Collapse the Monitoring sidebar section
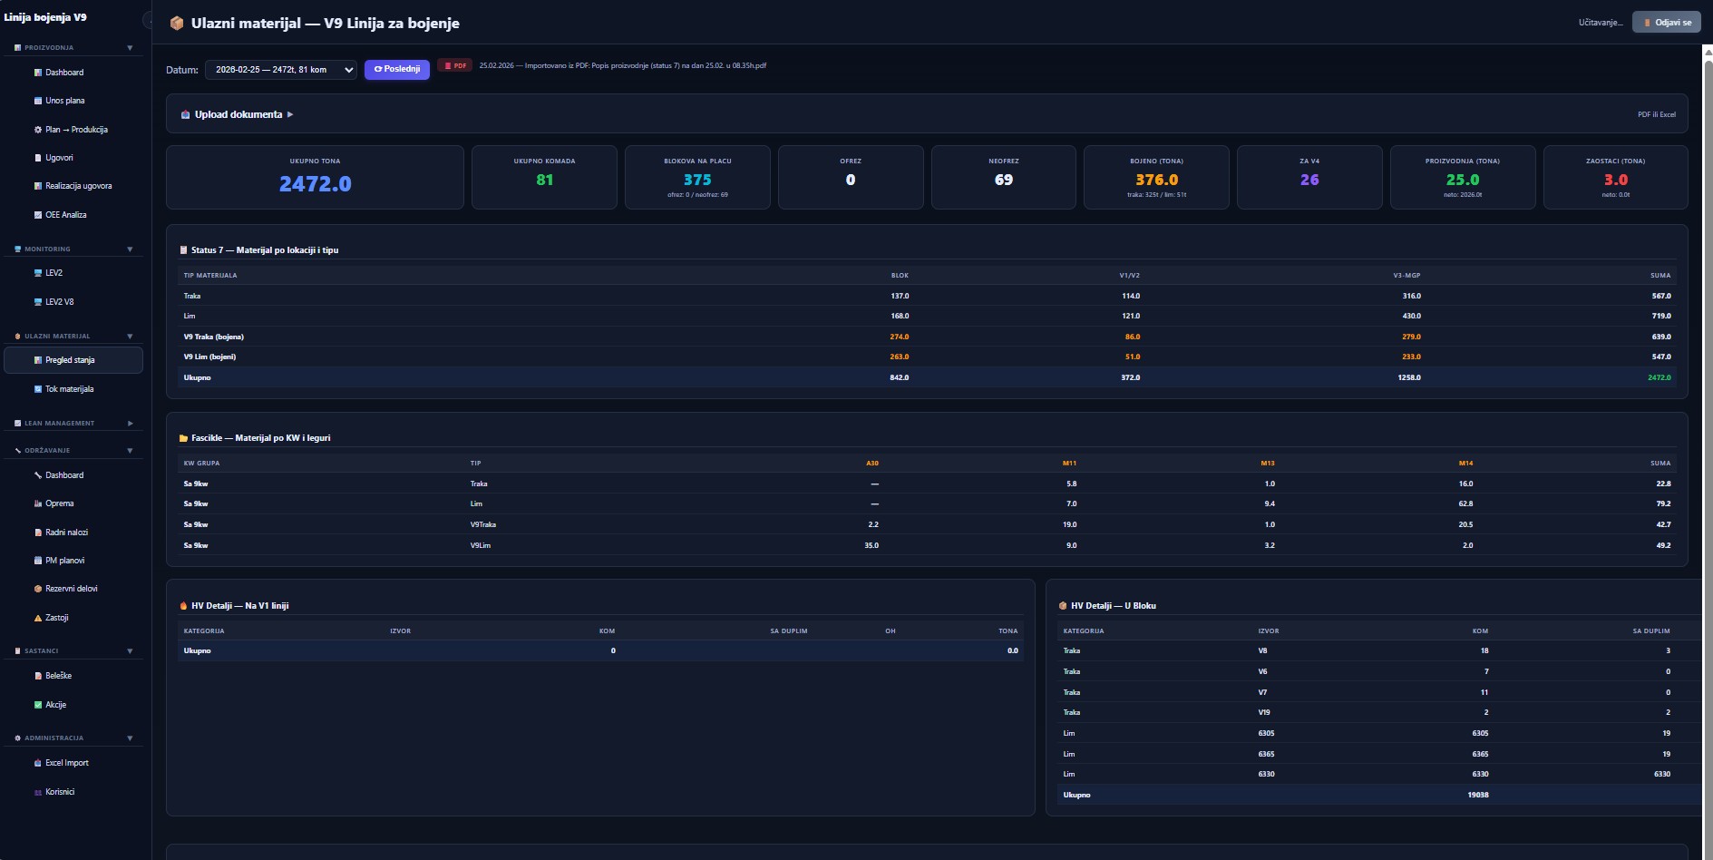The width and height of the screenshot is (1713, 860). click(x=130, y=249)
